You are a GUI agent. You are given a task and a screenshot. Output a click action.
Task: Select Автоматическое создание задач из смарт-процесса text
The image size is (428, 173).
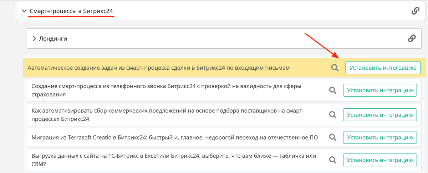(x=159, y=68)
